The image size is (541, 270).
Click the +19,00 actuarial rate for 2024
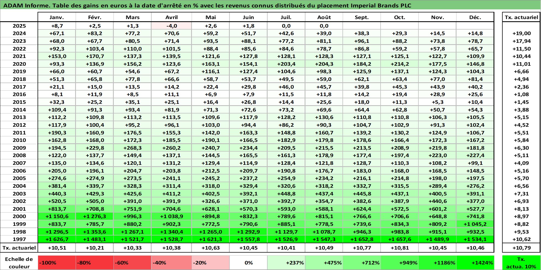pos(521,33)
